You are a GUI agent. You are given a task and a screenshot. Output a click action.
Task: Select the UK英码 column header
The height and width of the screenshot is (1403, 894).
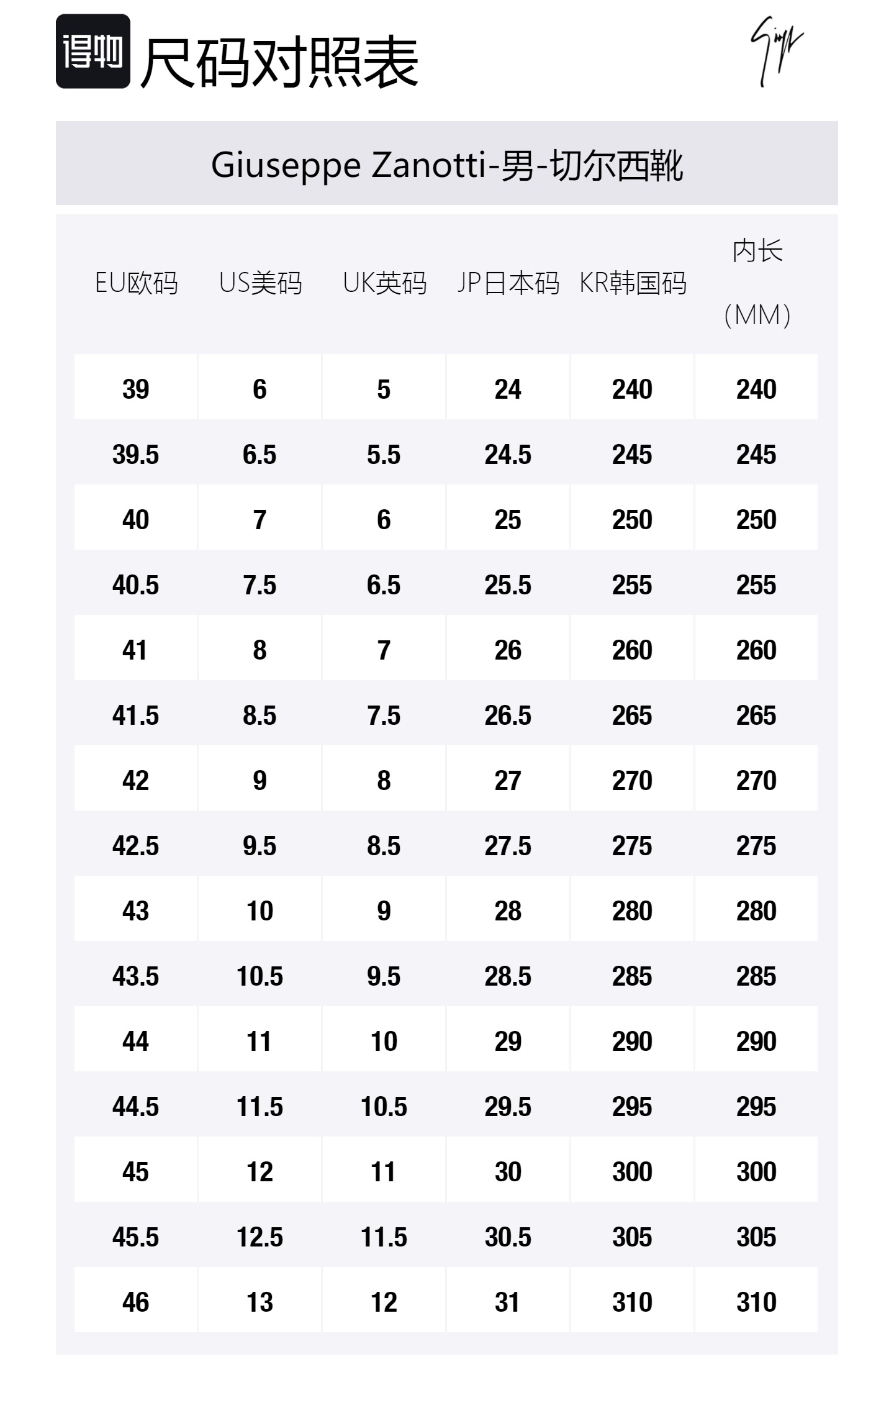(384, 283)
